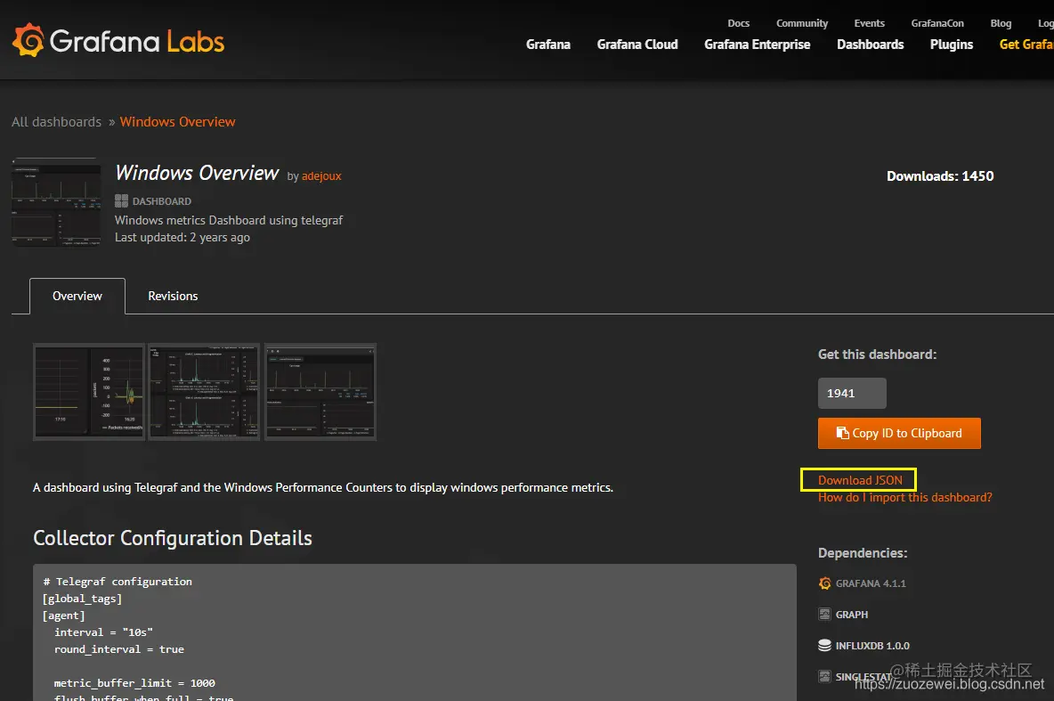Select the Overview tab
The image size is (1054, 701).
pos(77,296)
